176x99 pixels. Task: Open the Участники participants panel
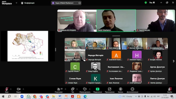point(59,90)
